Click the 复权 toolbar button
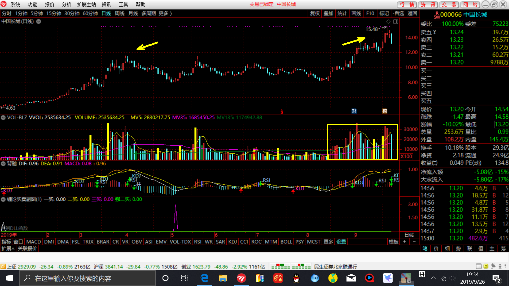The image size is (509, 286). pyautogui.click(x=315, y=13)
